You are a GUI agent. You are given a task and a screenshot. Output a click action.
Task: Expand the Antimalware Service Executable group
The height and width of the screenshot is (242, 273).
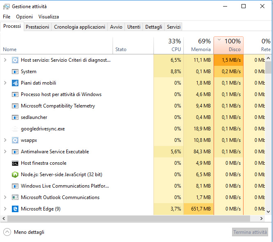pyautogui.click(x=5, y=152)
